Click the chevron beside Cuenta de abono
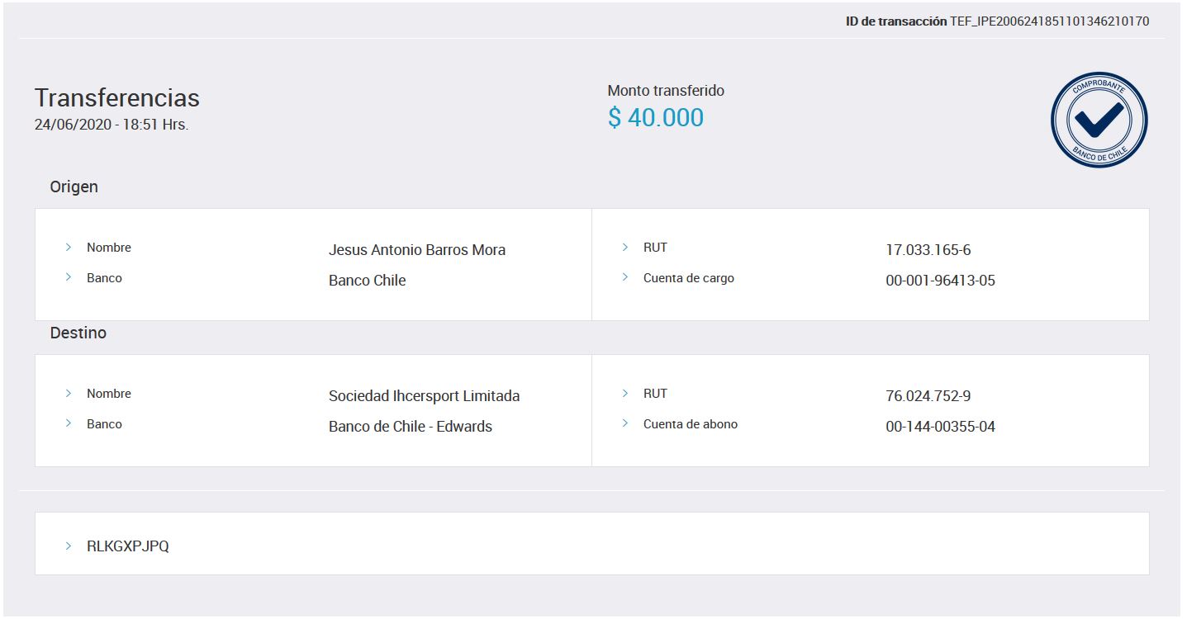Screen dimensions: 1187x619 click(625, 423)
